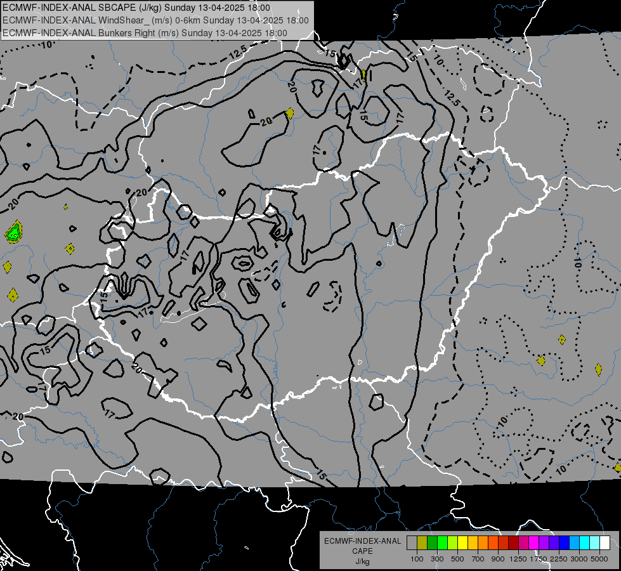
Task: Select the dark green legend swatch
Action: pos(432,543)
